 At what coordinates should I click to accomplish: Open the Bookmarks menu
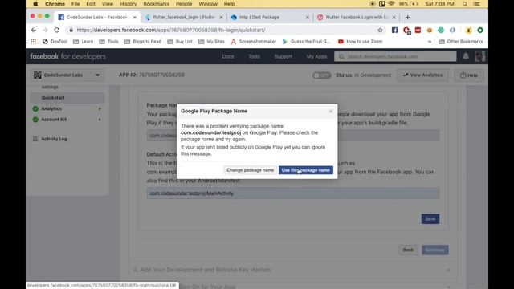(x=157, y=4)
